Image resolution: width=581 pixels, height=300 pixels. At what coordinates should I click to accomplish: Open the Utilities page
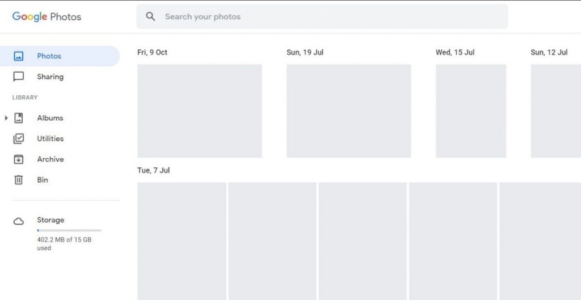50,138
